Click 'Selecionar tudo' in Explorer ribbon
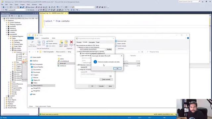This screenshot has height=119, width=212. tap(121, 41)
